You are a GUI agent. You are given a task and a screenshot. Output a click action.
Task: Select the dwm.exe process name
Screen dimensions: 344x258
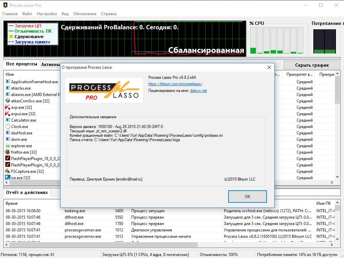19,139
